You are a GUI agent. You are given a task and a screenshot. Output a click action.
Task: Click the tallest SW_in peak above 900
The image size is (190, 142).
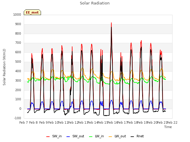(x=111, y=23)
